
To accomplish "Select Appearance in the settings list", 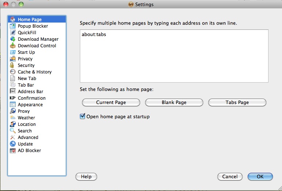I will coord(30,105).
